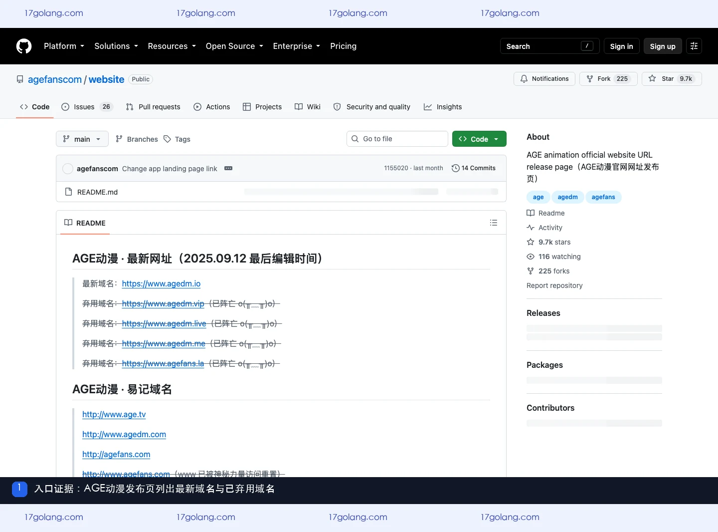Open the agefanscom owner profile link
The width and height of the screenshot is (718, 532).
click(x=55, y=79)
